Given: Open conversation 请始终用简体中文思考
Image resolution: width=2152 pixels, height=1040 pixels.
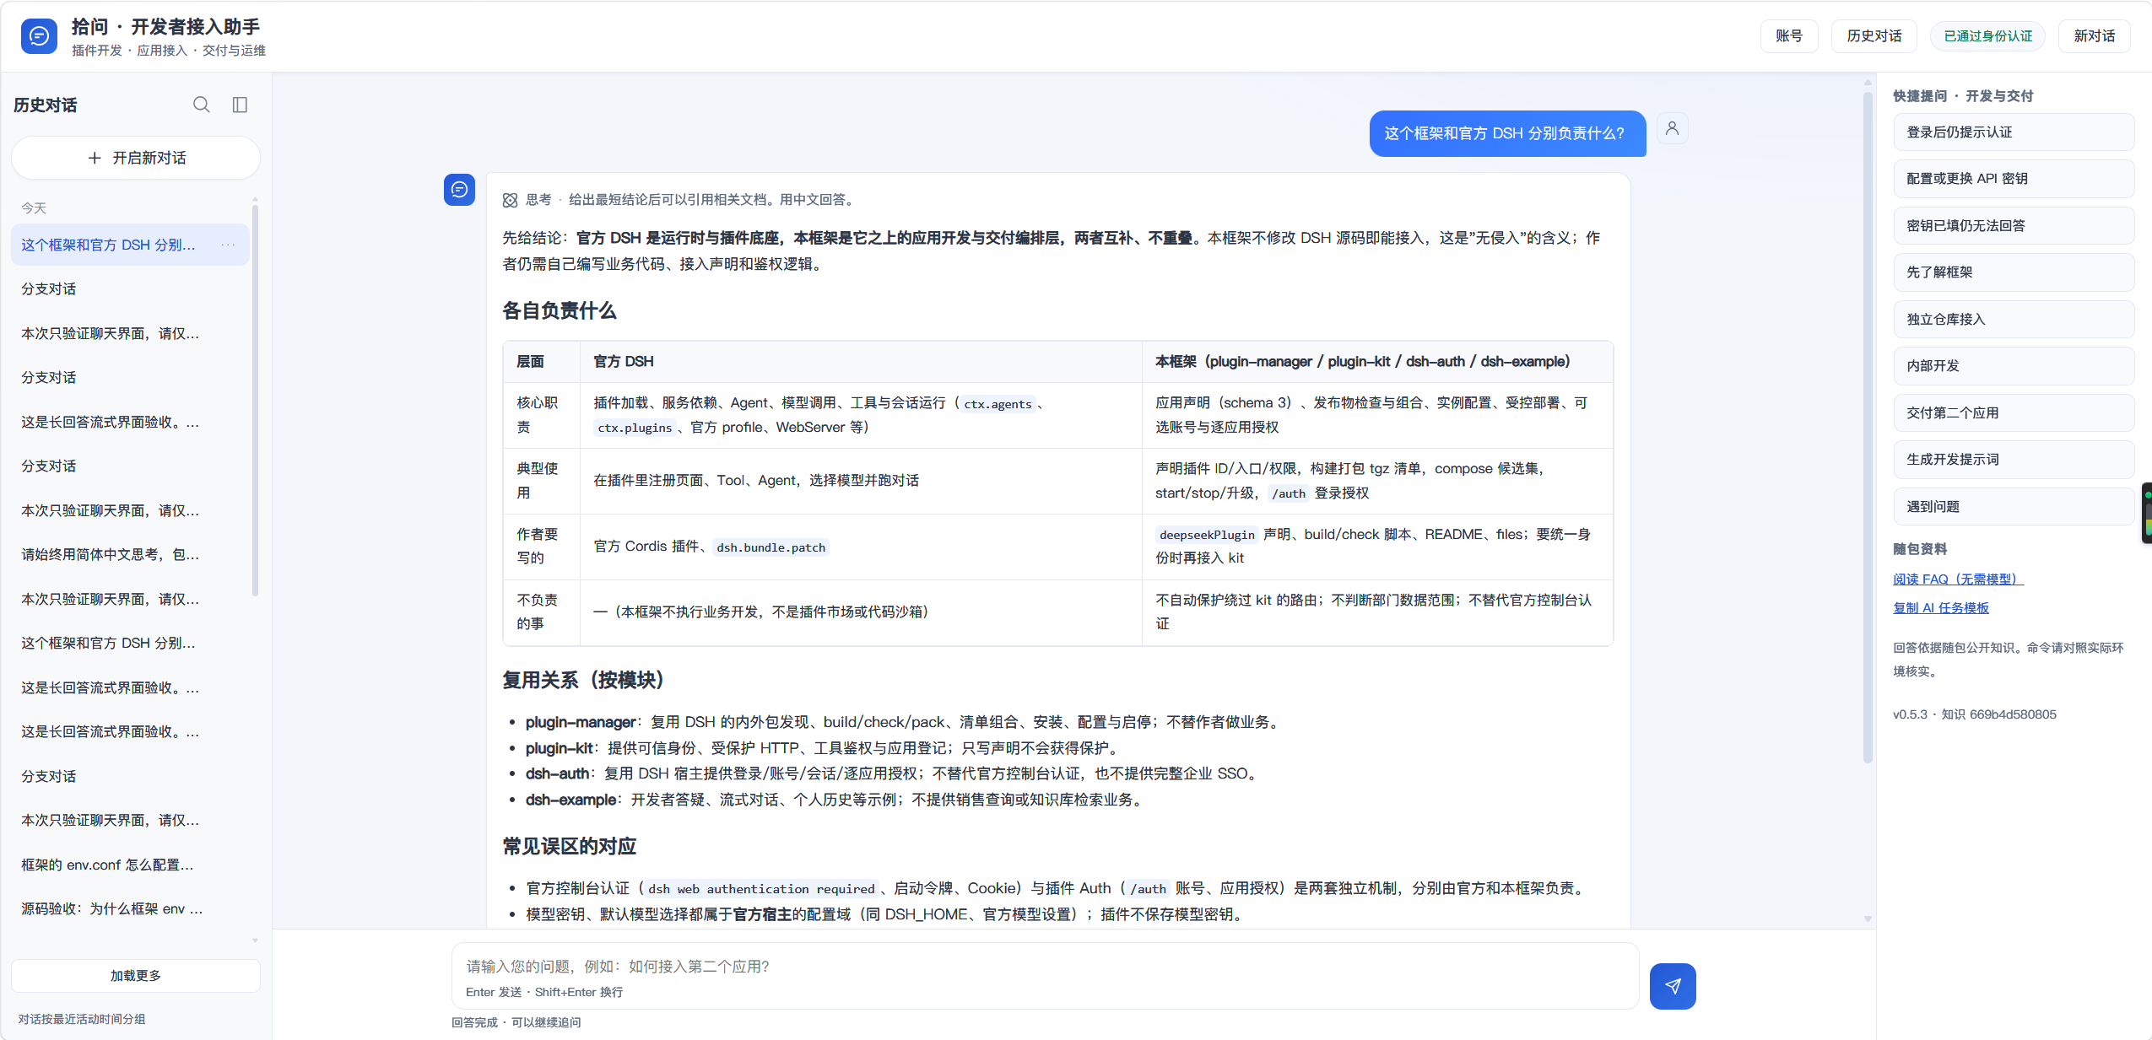Looking at the screenshot, I should coord(131,554).
